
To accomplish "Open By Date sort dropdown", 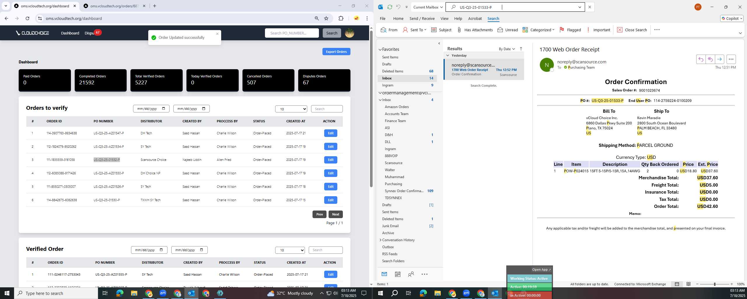I will (x=507, y=49).
